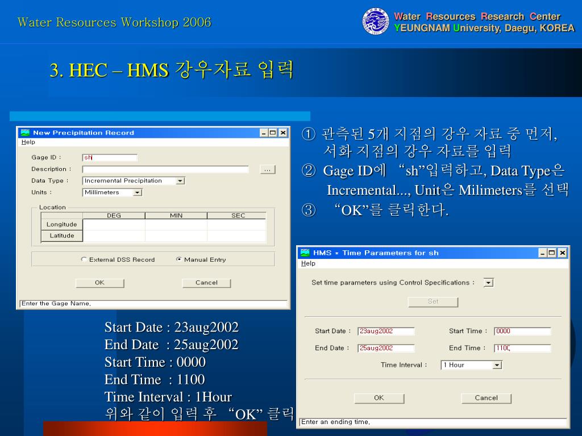Click 'Water Resources Research Center' header text
The image size is (582, 436).
pos(477,16)
